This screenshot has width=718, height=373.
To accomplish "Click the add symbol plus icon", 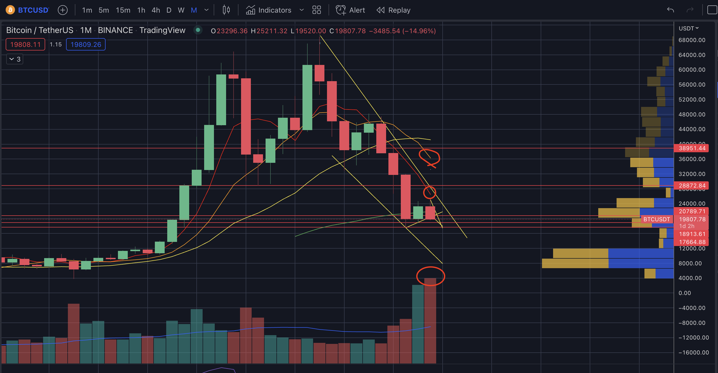I will 62,10.
